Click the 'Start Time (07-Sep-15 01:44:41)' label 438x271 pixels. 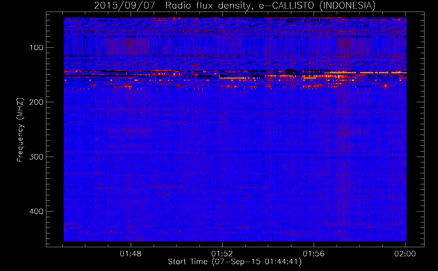[x=235, y=262]
